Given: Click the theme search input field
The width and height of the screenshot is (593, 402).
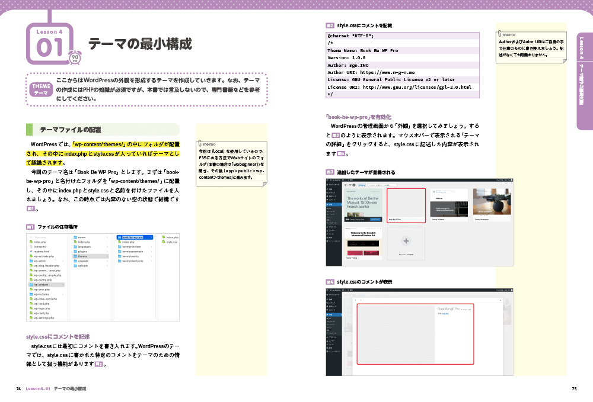Looking at the screenshot, I should click(x=382, y=185).
